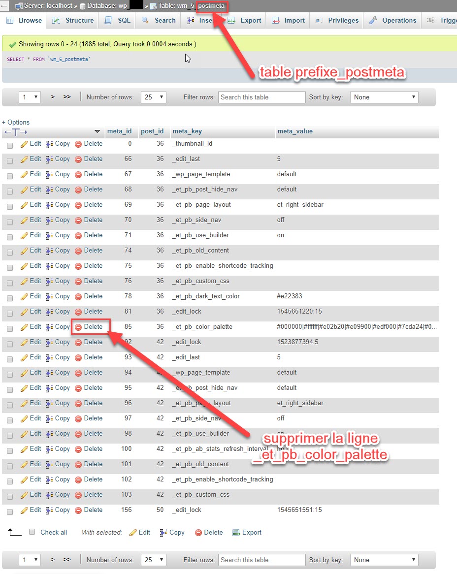This screenshot has height=574, width=457.
Task: Click the Operations wrench icon
Action: 373,21
